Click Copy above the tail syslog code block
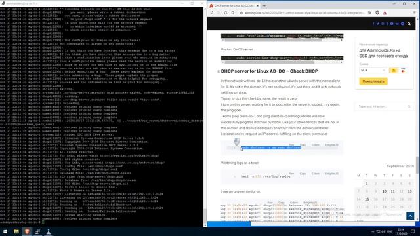Image resolution: width=420 pixels, height=236 pixels. coord(303,174)
